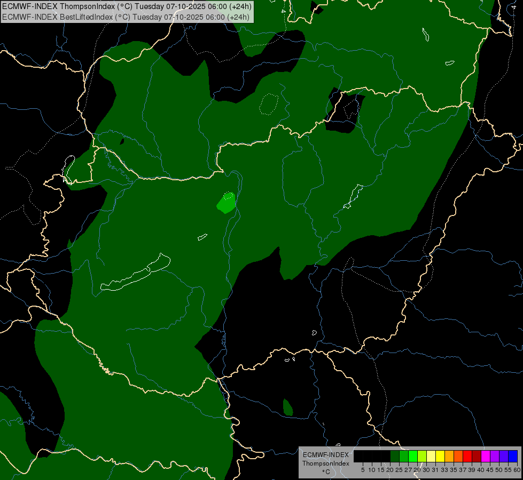523x480 pixels.
Task: Click the ThompsonIndex °C legend label
Action: [x=325, y=463]
